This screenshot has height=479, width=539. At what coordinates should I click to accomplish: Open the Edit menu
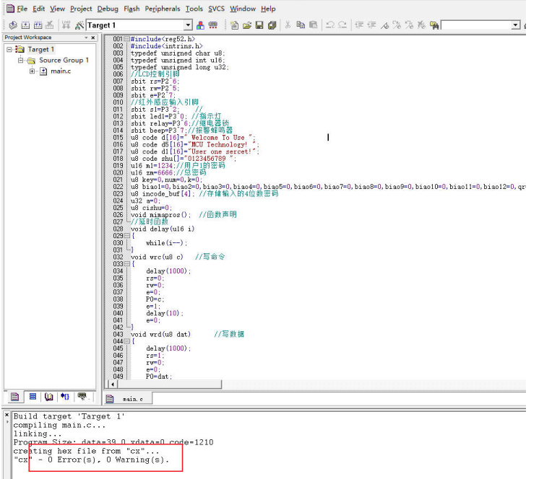39,9
